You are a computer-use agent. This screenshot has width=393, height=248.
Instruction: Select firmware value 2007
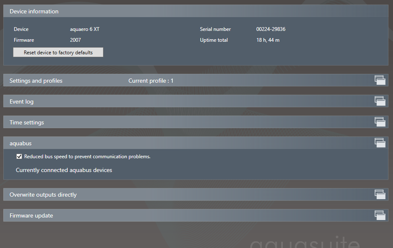click(76, 40)
